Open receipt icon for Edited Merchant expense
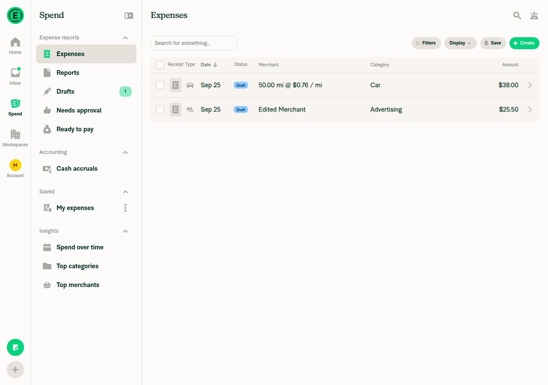The width and height of the screenshot is (548, 385). [x=176, y=110]
